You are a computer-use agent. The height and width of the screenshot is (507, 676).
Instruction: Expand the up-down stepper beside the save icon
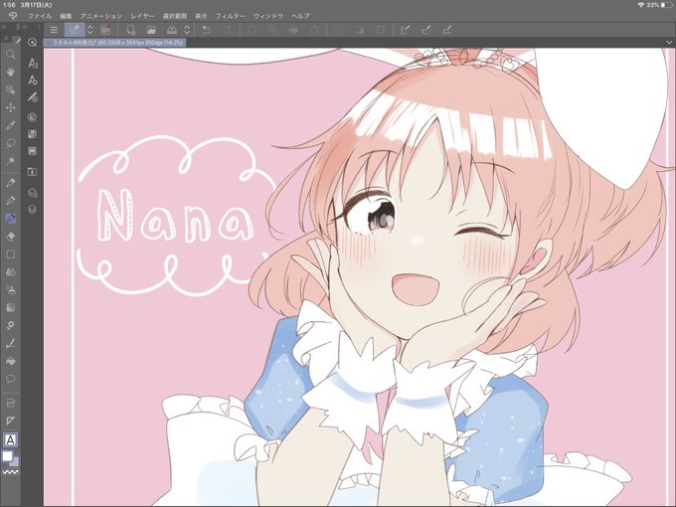click(187, 30)
